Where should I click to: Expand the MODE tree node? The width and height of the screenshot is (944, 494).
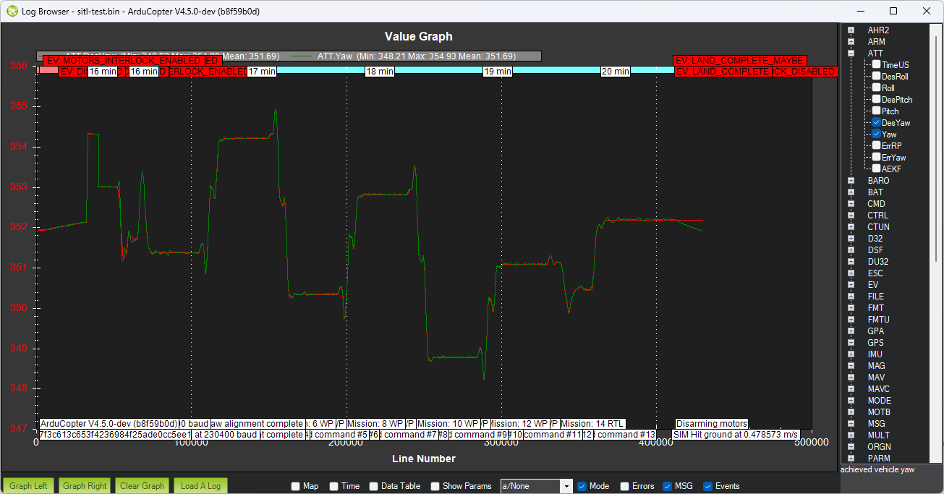(x=851, y=400)
